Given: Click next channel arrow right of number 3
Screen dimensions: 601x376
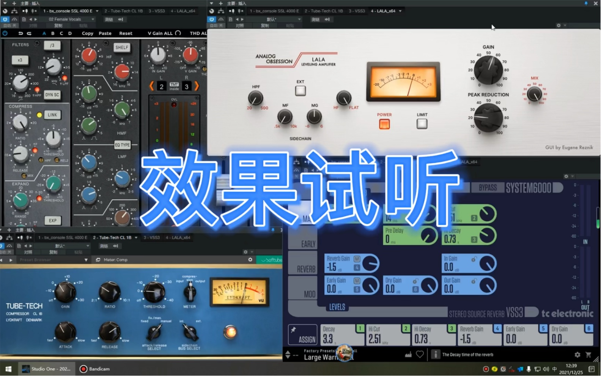Looking at the screenshot, I should pos(197,86).
